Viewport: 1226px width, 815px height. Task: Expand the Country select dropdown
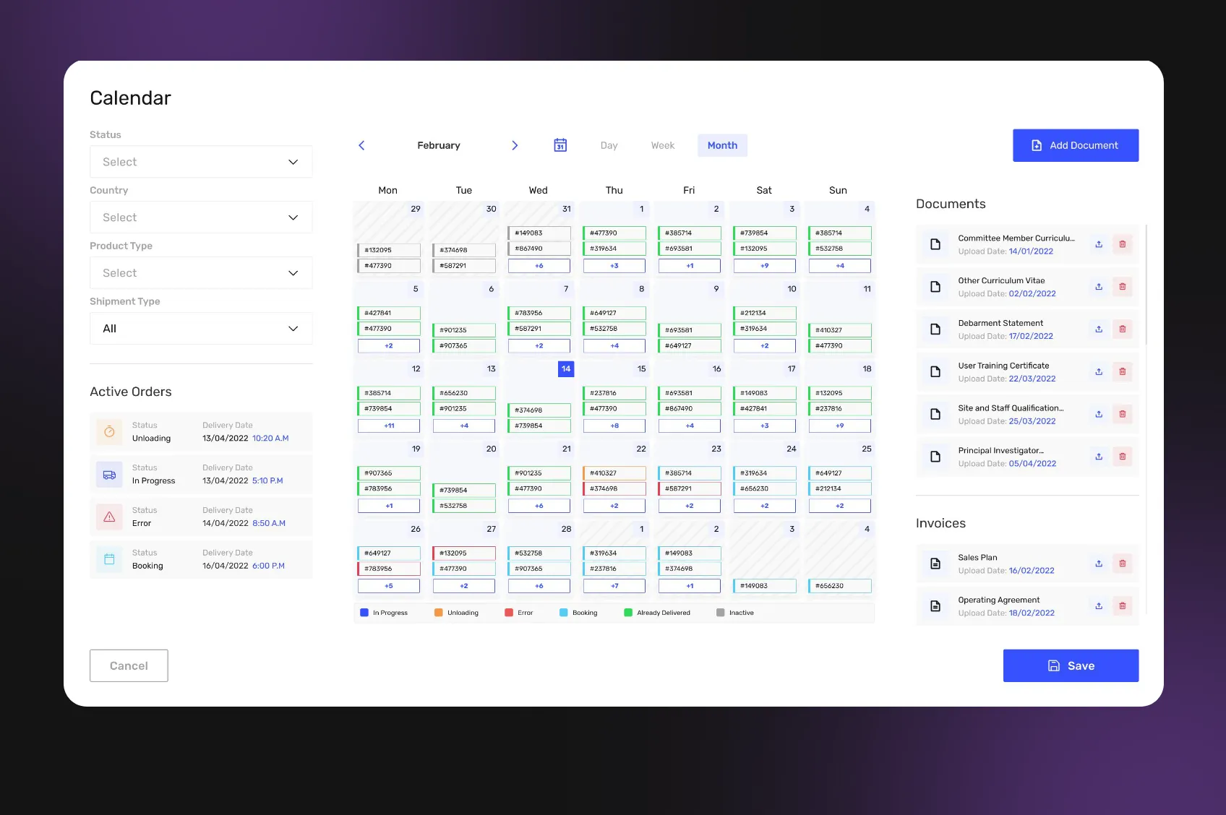(201, 217)
